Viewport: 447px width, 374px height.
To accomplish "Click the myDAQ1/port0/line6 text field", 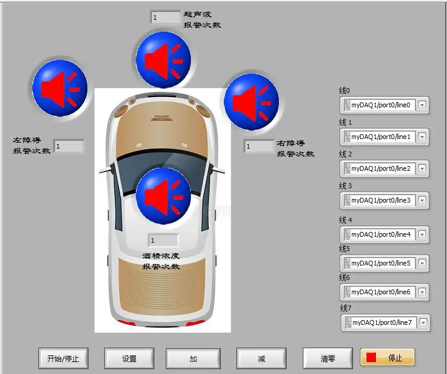I will coord(382,292).
